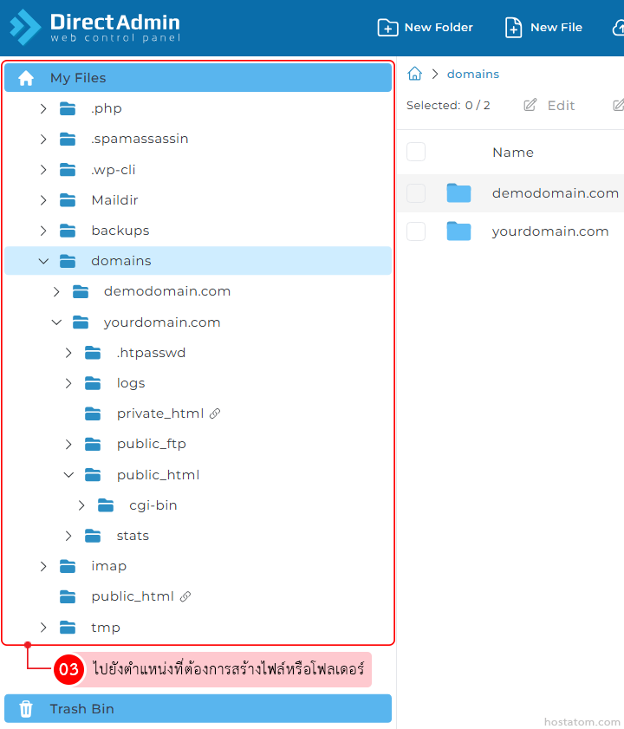This screenshot has width=624, height=729.
Task: Click the yourdomain.com folder icon in file list
Action: point(458,231)
